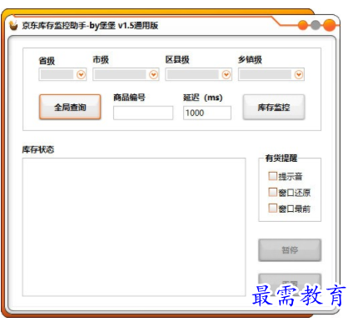Click inside the 库存状态 list area
The width and height of the screenshot is (353, 322).
pyautogui.click(x=134, y=227)
